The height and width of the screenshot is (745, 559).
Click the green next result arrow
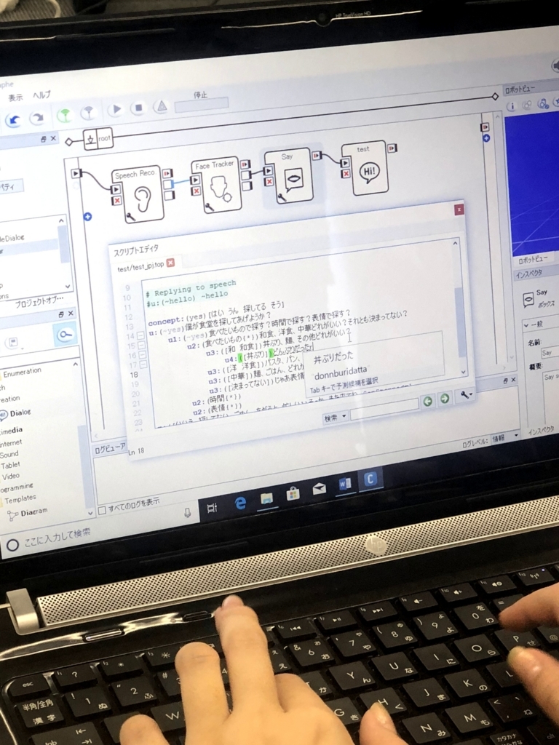click(x=445, y=399)
